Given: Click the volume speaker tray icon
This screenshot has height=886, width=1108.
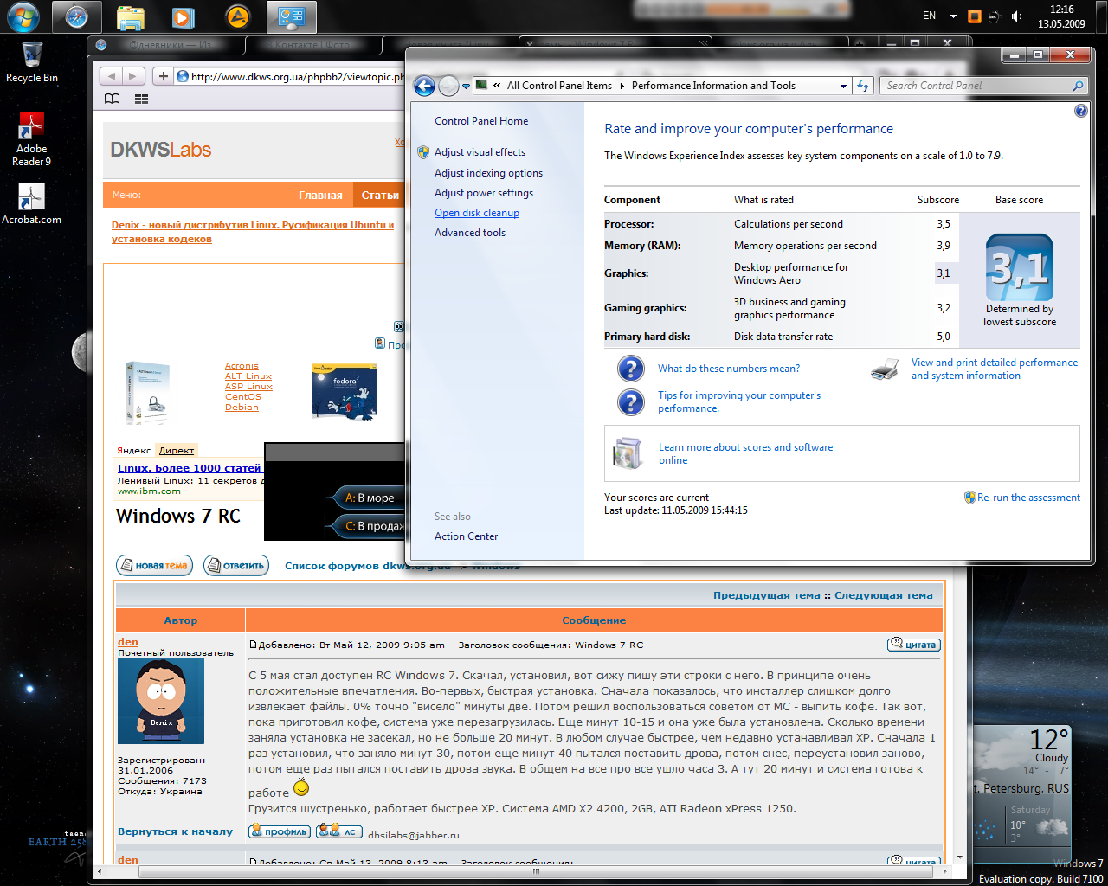Looking at the screenshot, I should tap(1017, 16).
